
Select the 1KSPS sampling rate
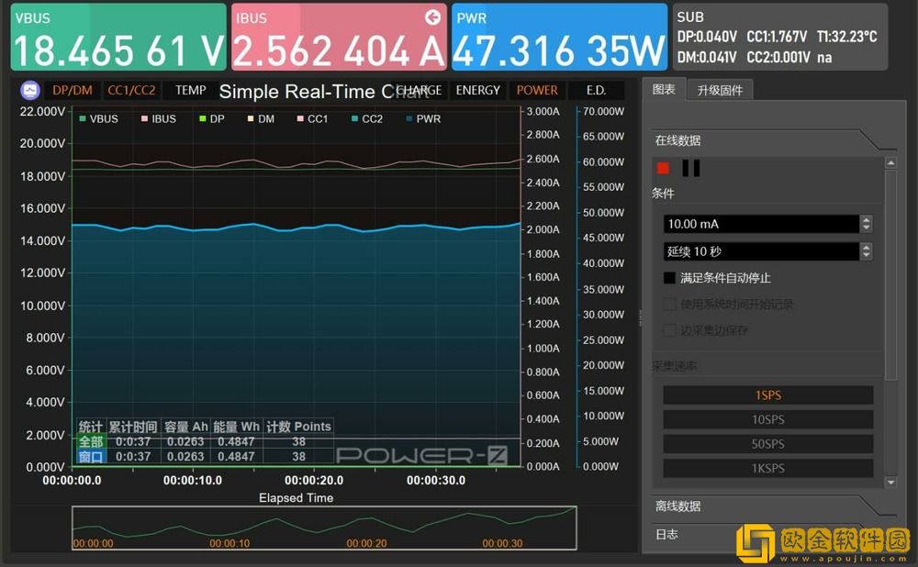coord(767,468)
